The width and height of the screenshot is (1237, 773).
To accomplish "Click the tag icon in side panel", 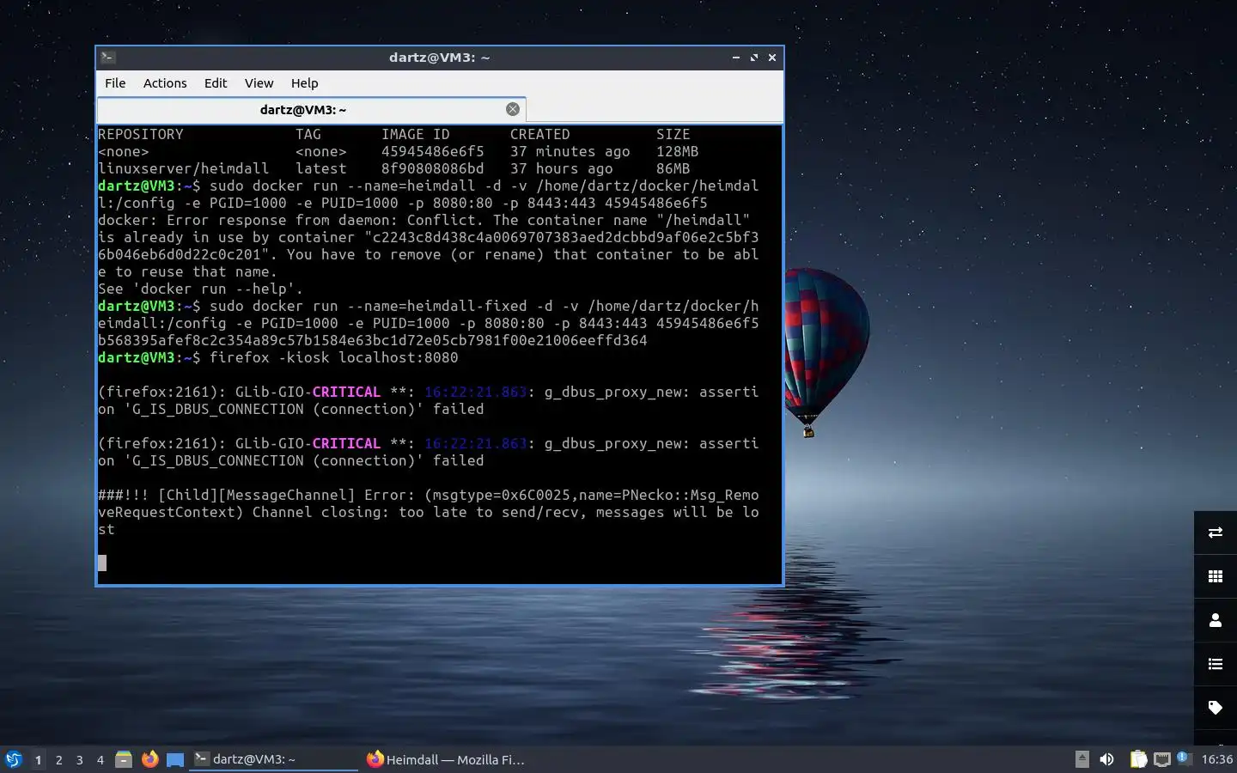I will 1216,708.
